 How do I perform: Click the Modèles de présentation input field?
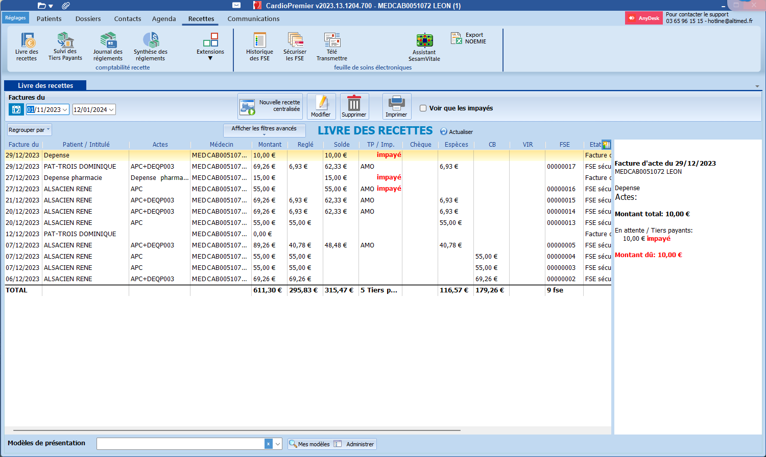tap(180, 444)
